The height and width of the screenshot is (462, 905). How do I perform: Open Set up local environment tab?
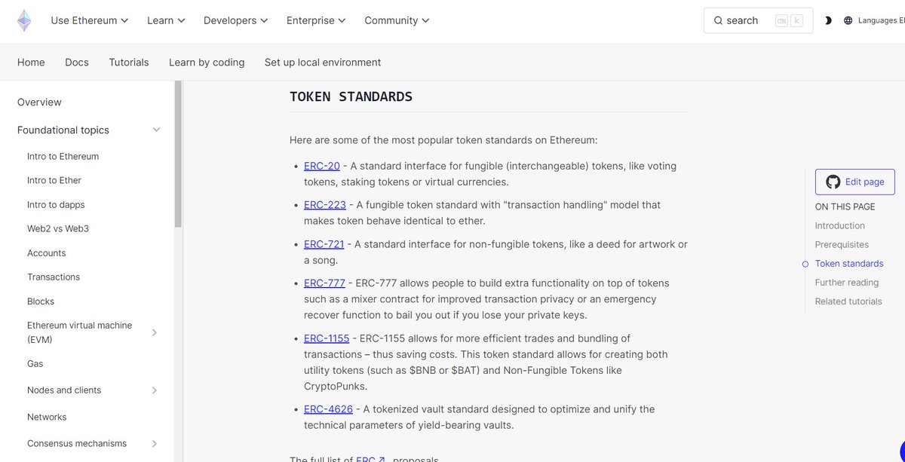[x=323, y=63]
